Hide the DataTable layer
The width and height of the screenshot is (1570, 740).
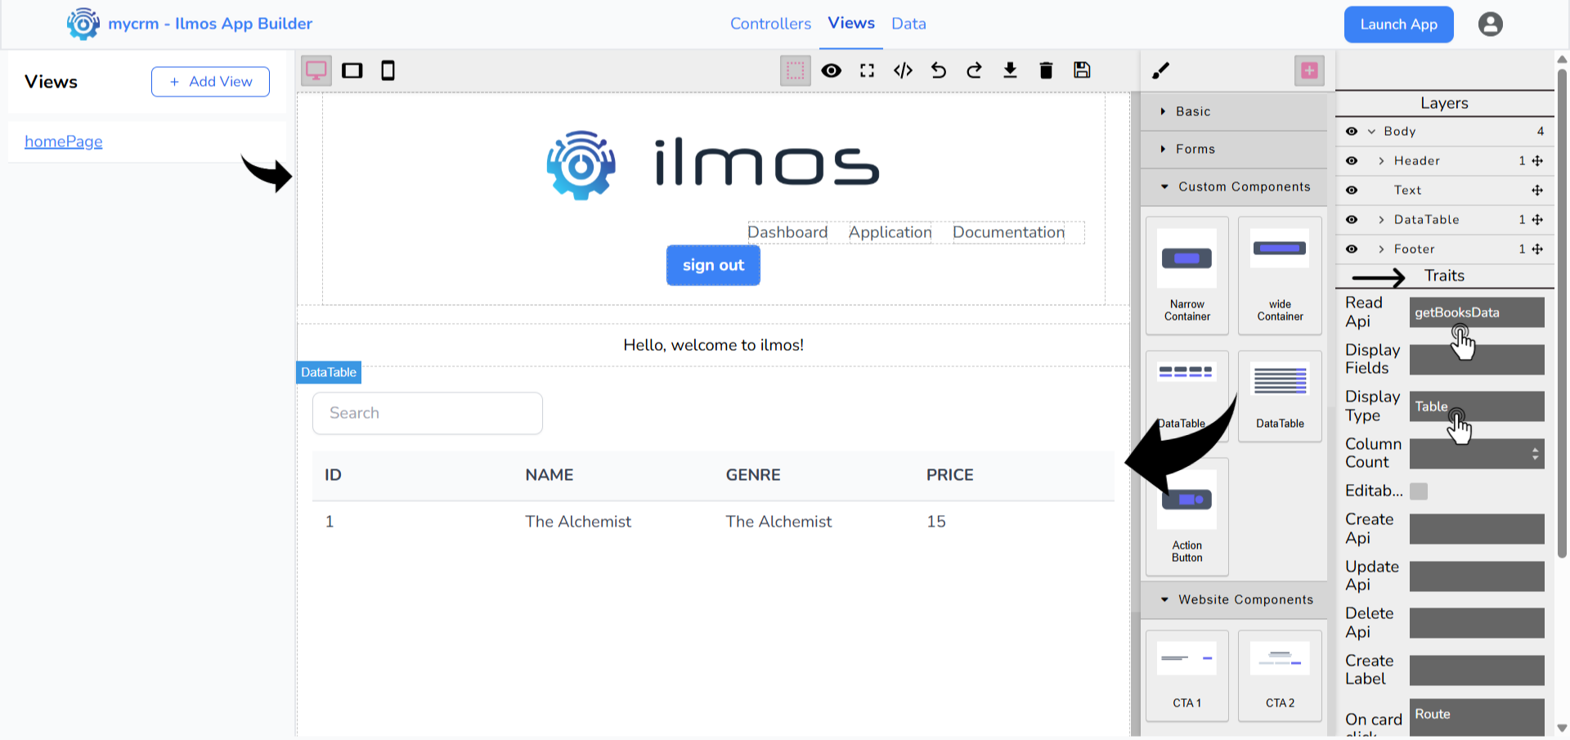coord(1352,220)
